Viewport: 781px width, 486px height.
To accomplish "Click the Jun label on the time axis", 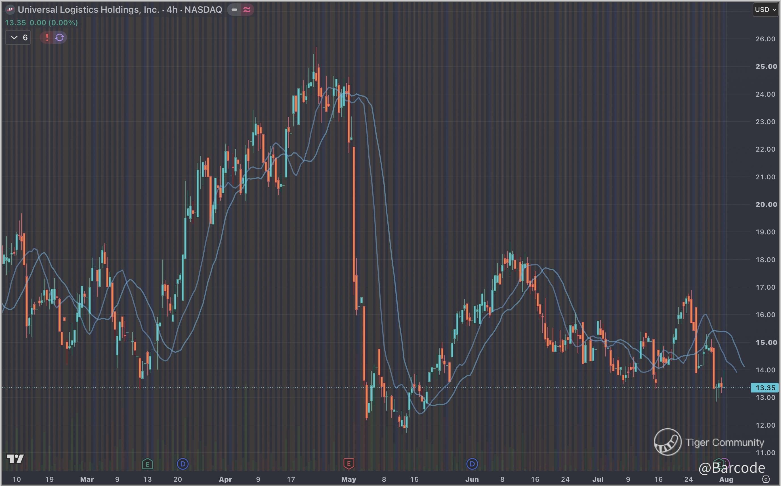I will coord(472,479).
